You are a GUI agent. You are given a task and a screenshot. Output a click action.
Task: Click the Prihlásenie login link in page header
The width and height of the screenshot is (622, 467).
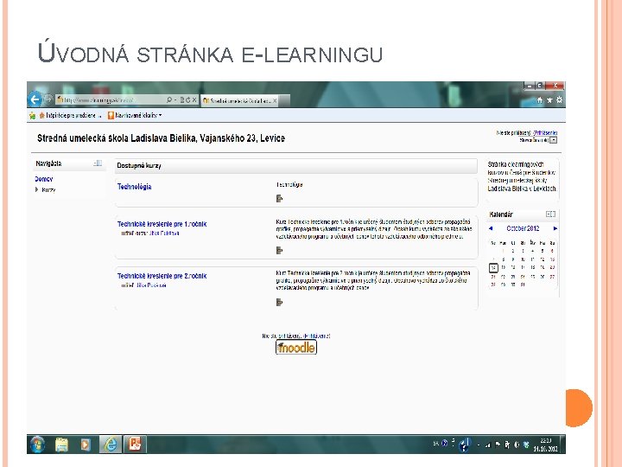point(545,133)
